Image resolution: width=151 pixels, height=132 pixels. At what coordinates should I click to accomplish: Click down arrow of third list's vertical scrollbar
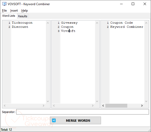click(146, 101)
